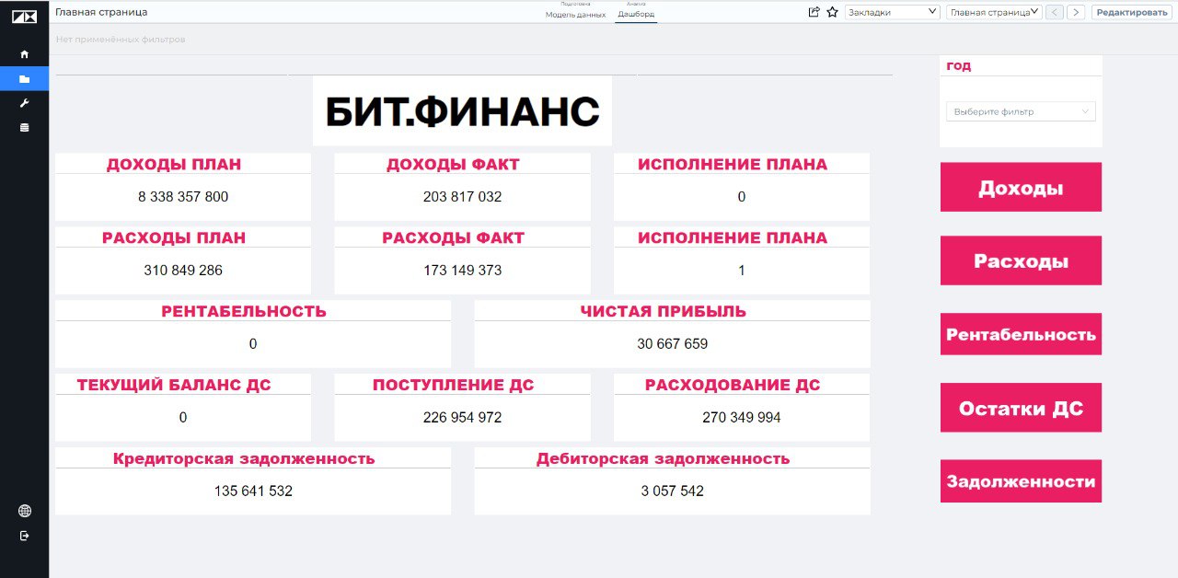Go to previous page arrow
Image resolution: width=1178 pixels, height=578 pixels.
click(x=1055, y=12)
